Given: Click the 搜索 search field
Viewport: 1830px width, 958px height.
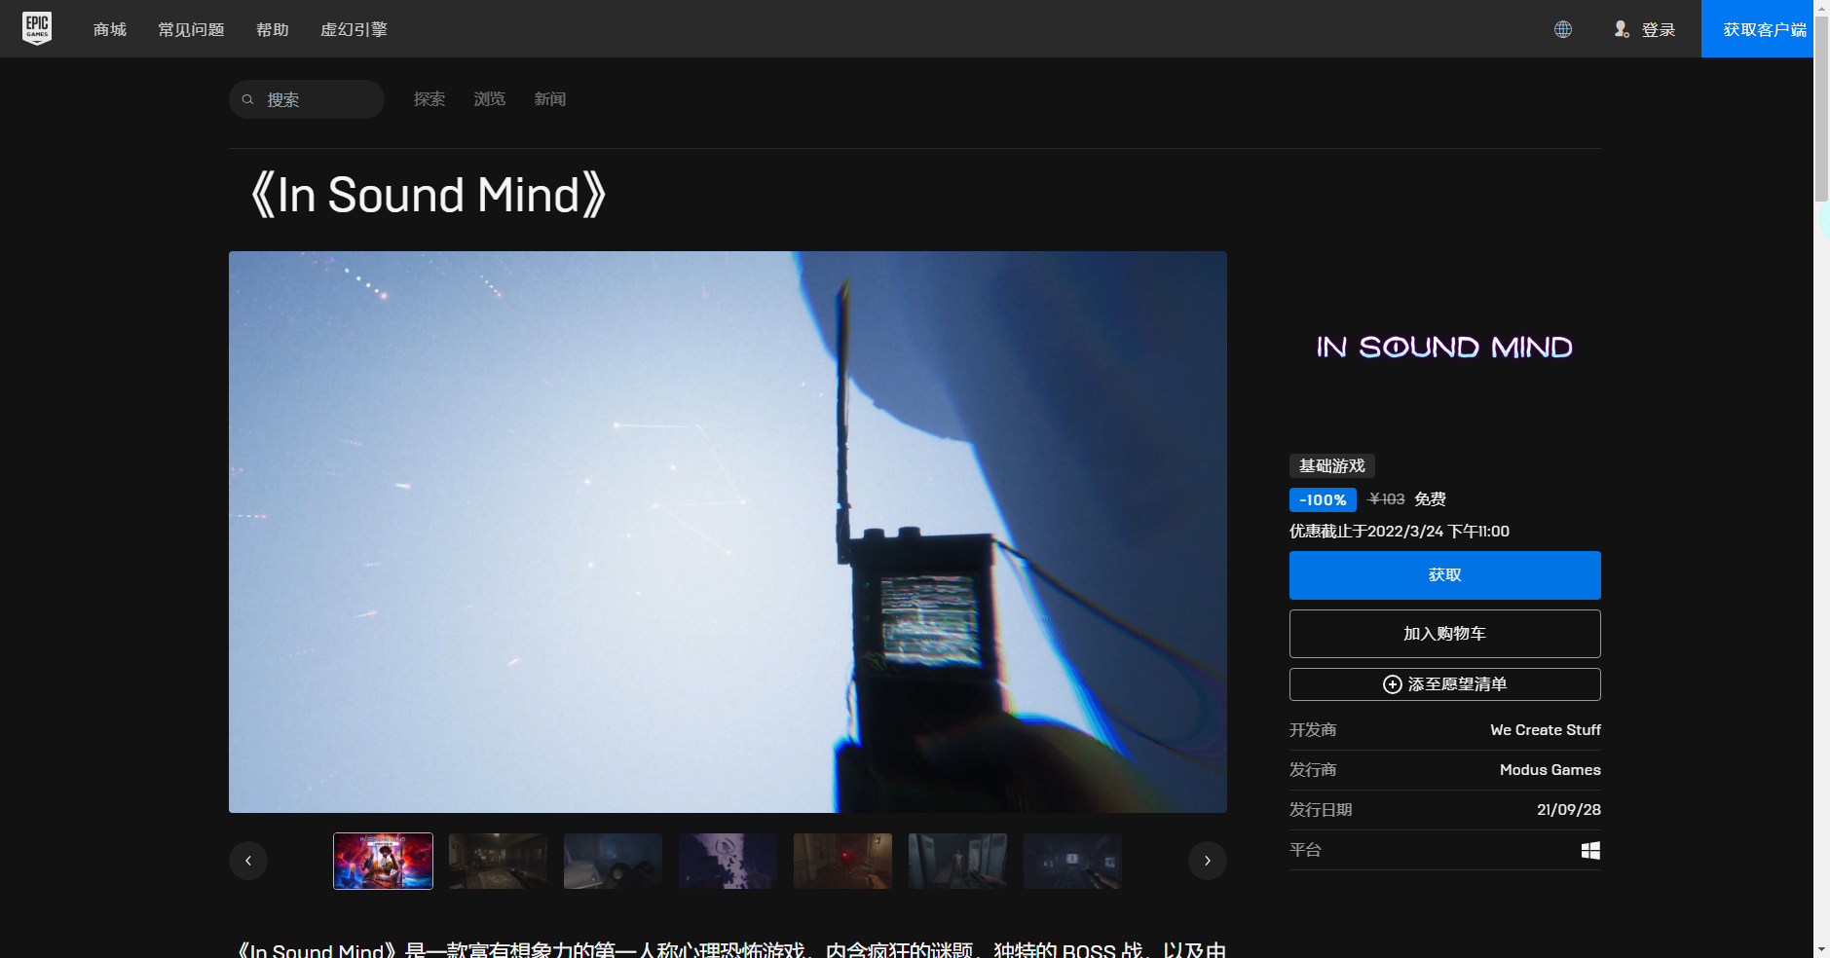Looking at the screenshot, I should pyautogui.click(x=307, y=98).
